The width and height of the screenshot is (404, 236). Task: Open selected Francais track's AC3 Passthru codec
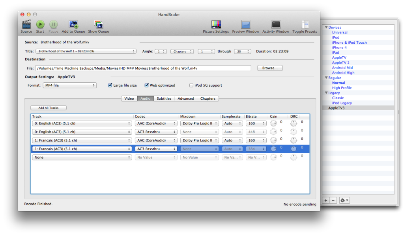(156, 149)
